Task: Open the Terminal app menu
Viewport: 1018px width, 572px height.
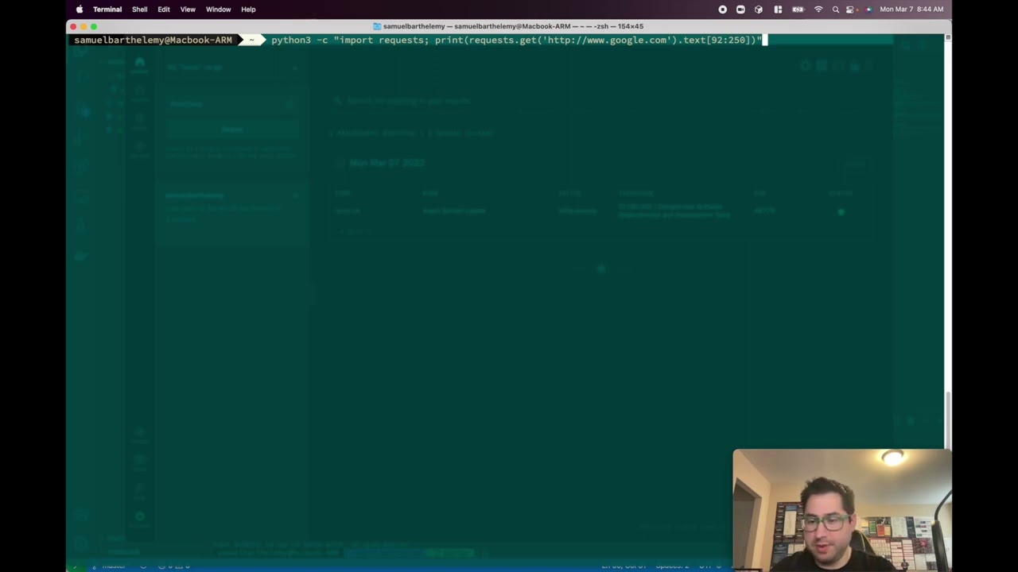Action: click(x=107, y=10)
